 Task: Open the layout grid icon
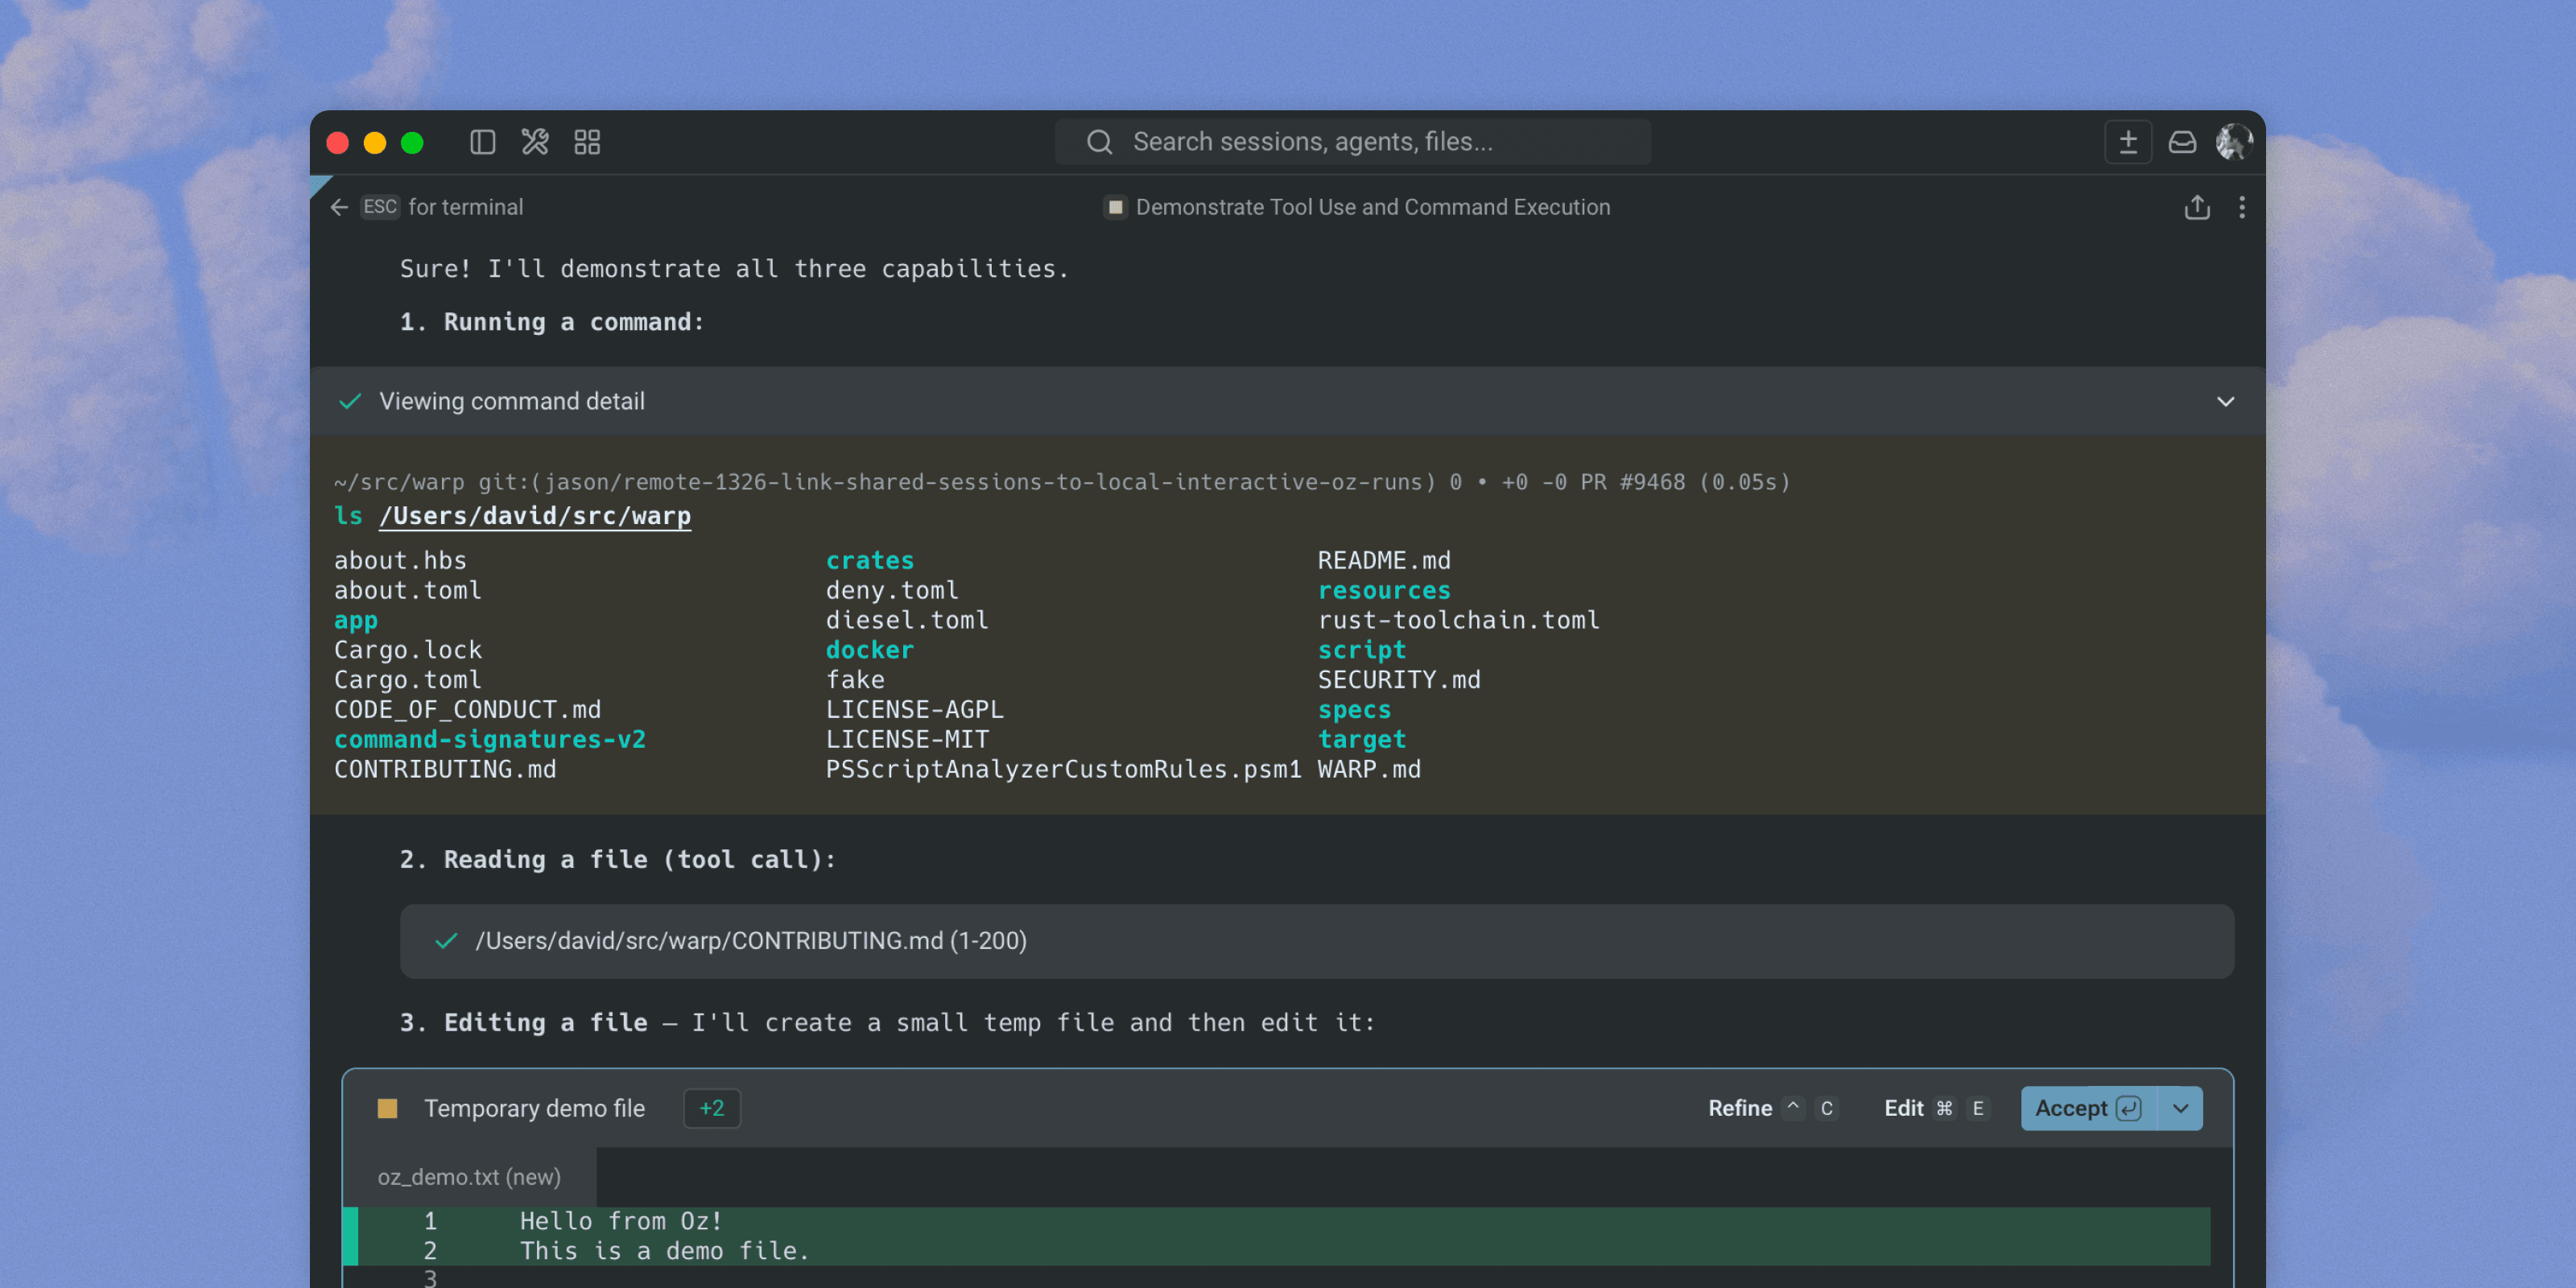pos(587,142)
